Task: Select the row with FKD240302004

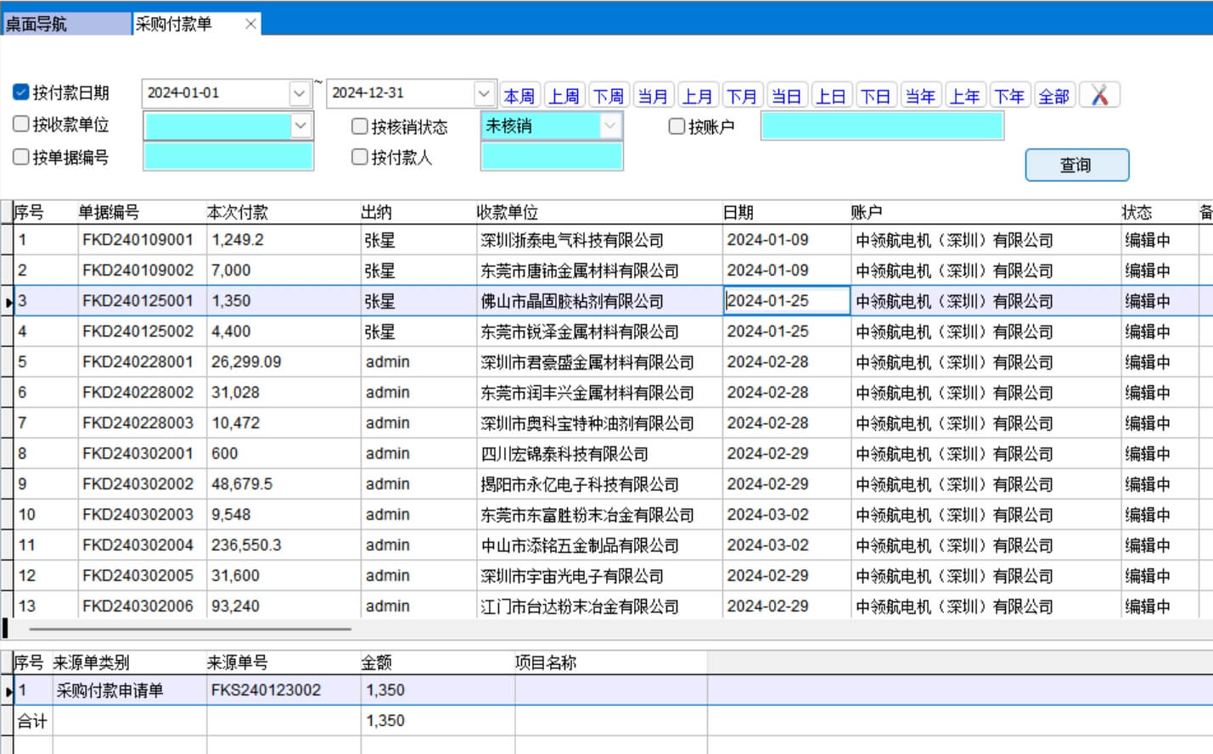Action: [138, 545]
